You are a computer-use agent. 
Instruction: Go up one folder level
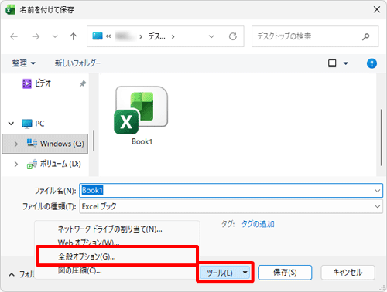[x=74, y=36]
